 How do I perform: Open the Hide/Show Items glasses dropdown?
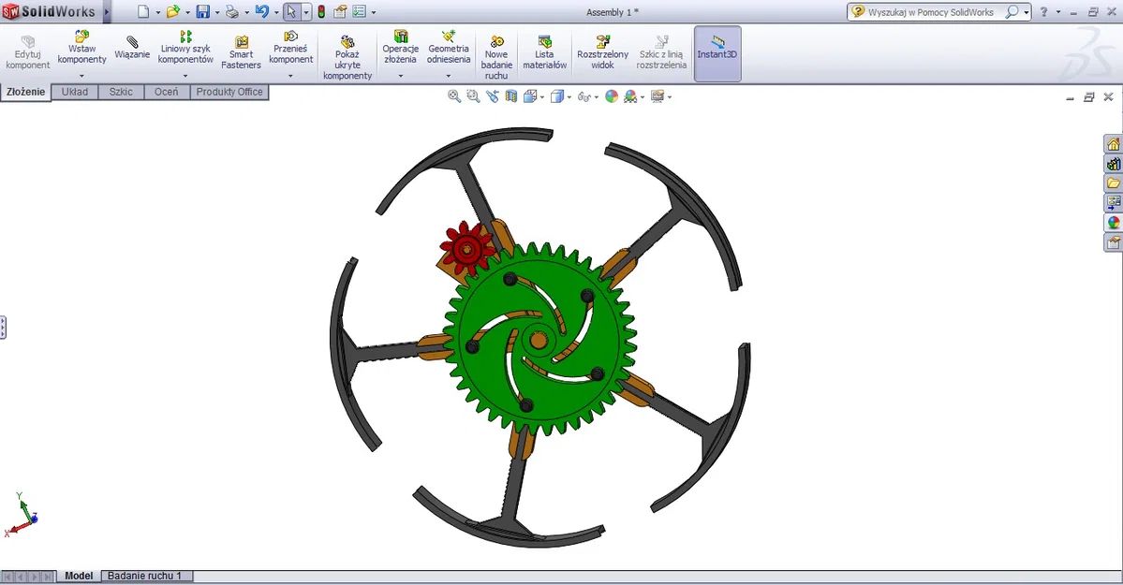click(x=597, y=95)
